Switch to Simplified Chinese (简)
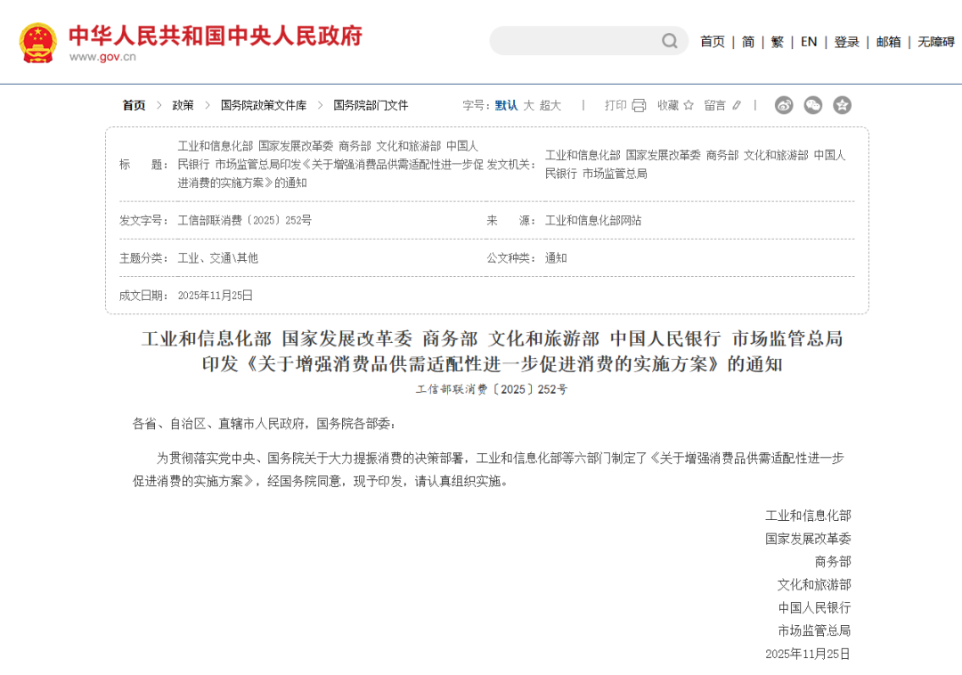This screenshot has height=675, width=962. point(748,42)
